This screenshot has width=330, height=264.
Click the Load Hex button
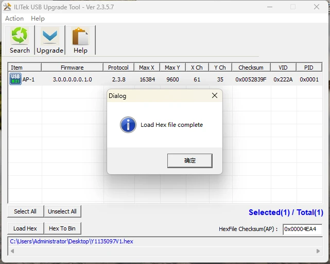click(25, 228)
